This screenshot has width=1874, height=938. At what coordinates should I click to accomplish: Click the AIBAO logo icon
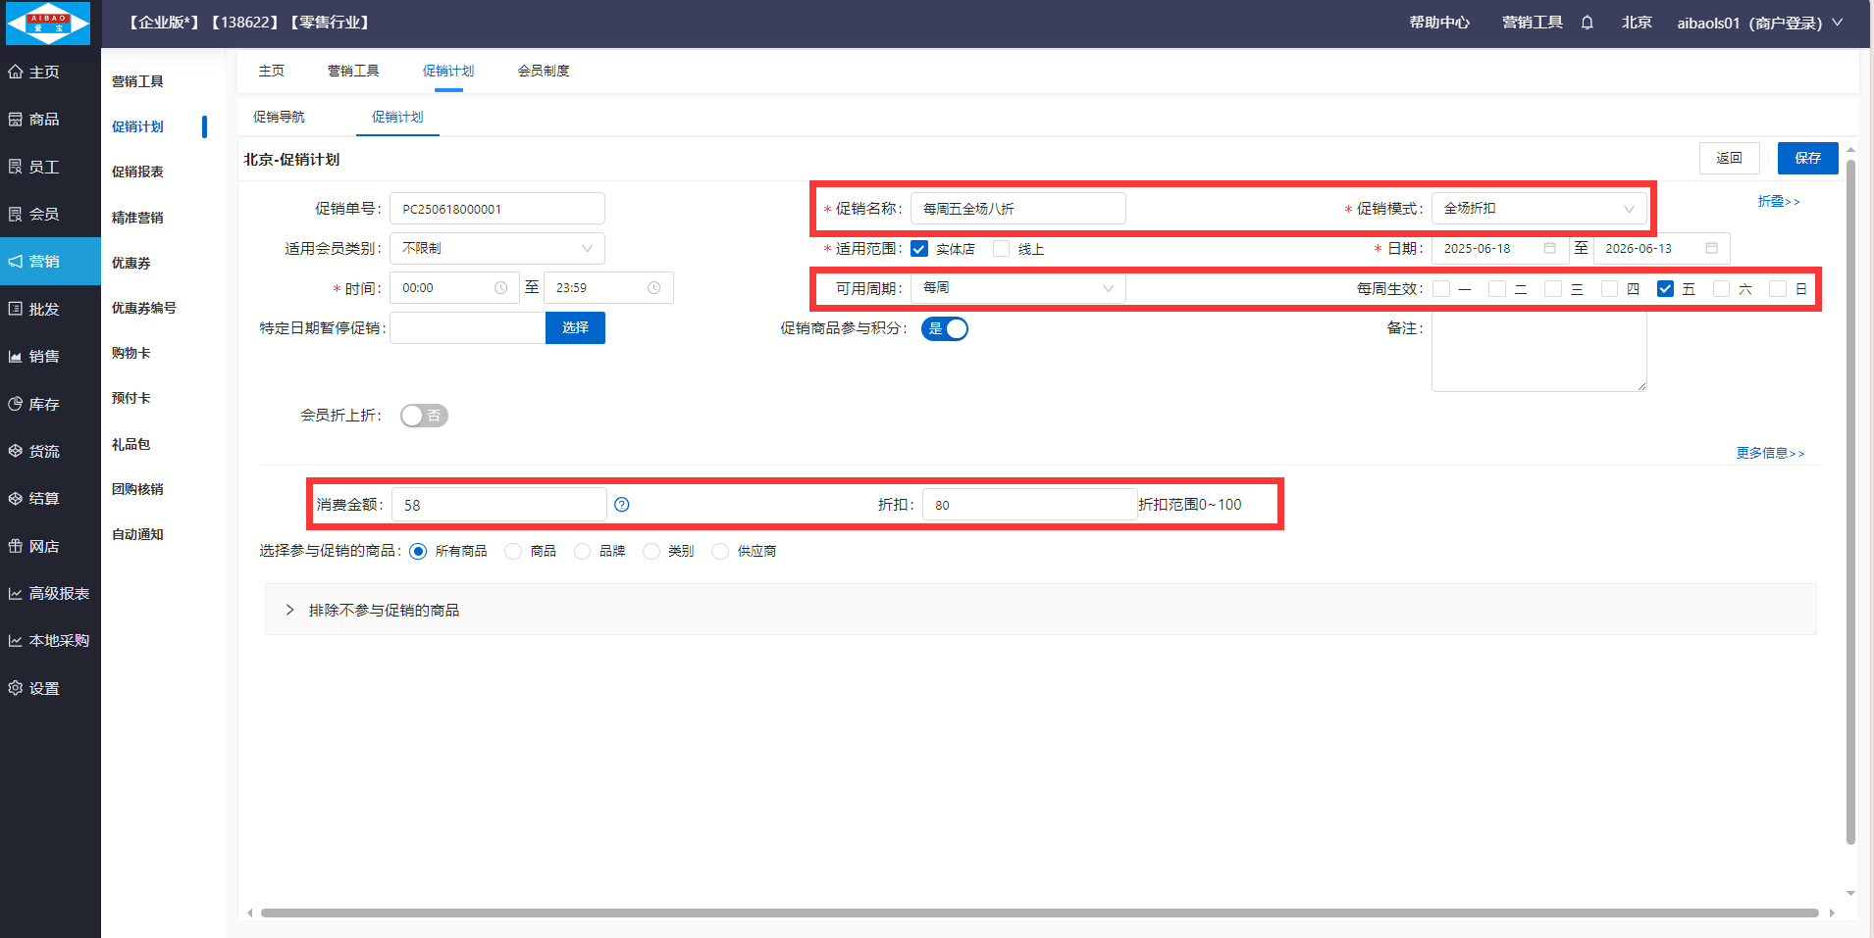[48, 24]
